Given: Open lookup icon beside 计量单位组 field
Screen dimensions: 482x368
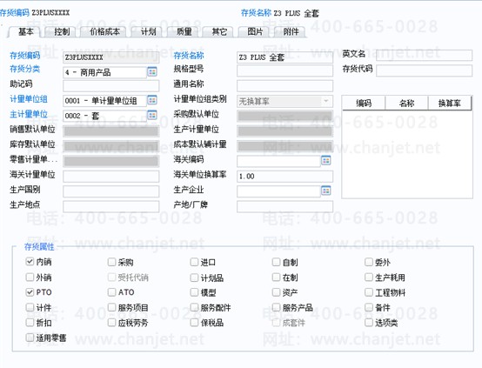Looking at the screenshot, I should (x=152, y=100).
